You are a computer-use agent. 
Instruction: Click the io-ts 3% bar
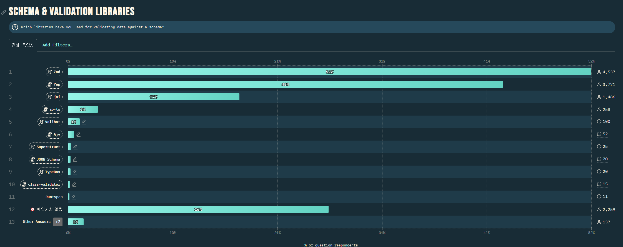[83, 109]
